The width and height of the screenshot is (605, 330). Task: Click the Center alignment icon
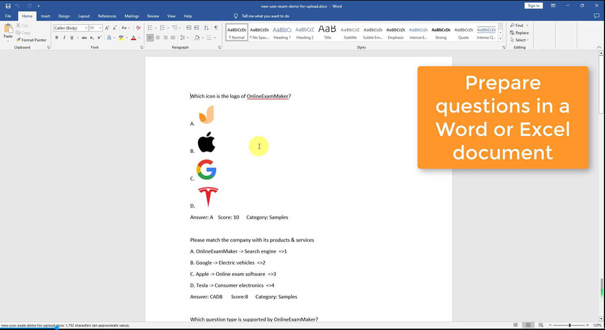coord(158,38)
